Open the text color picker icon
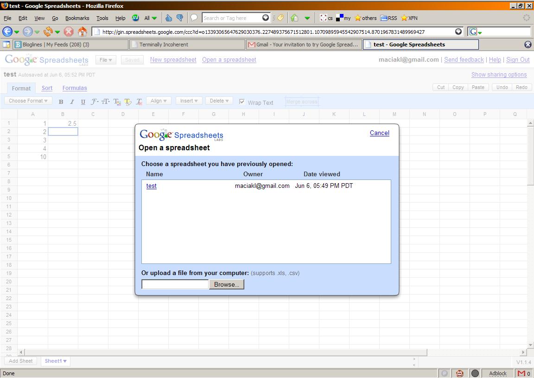The width and height of the screenshot is (534, 378). point(117,102)
